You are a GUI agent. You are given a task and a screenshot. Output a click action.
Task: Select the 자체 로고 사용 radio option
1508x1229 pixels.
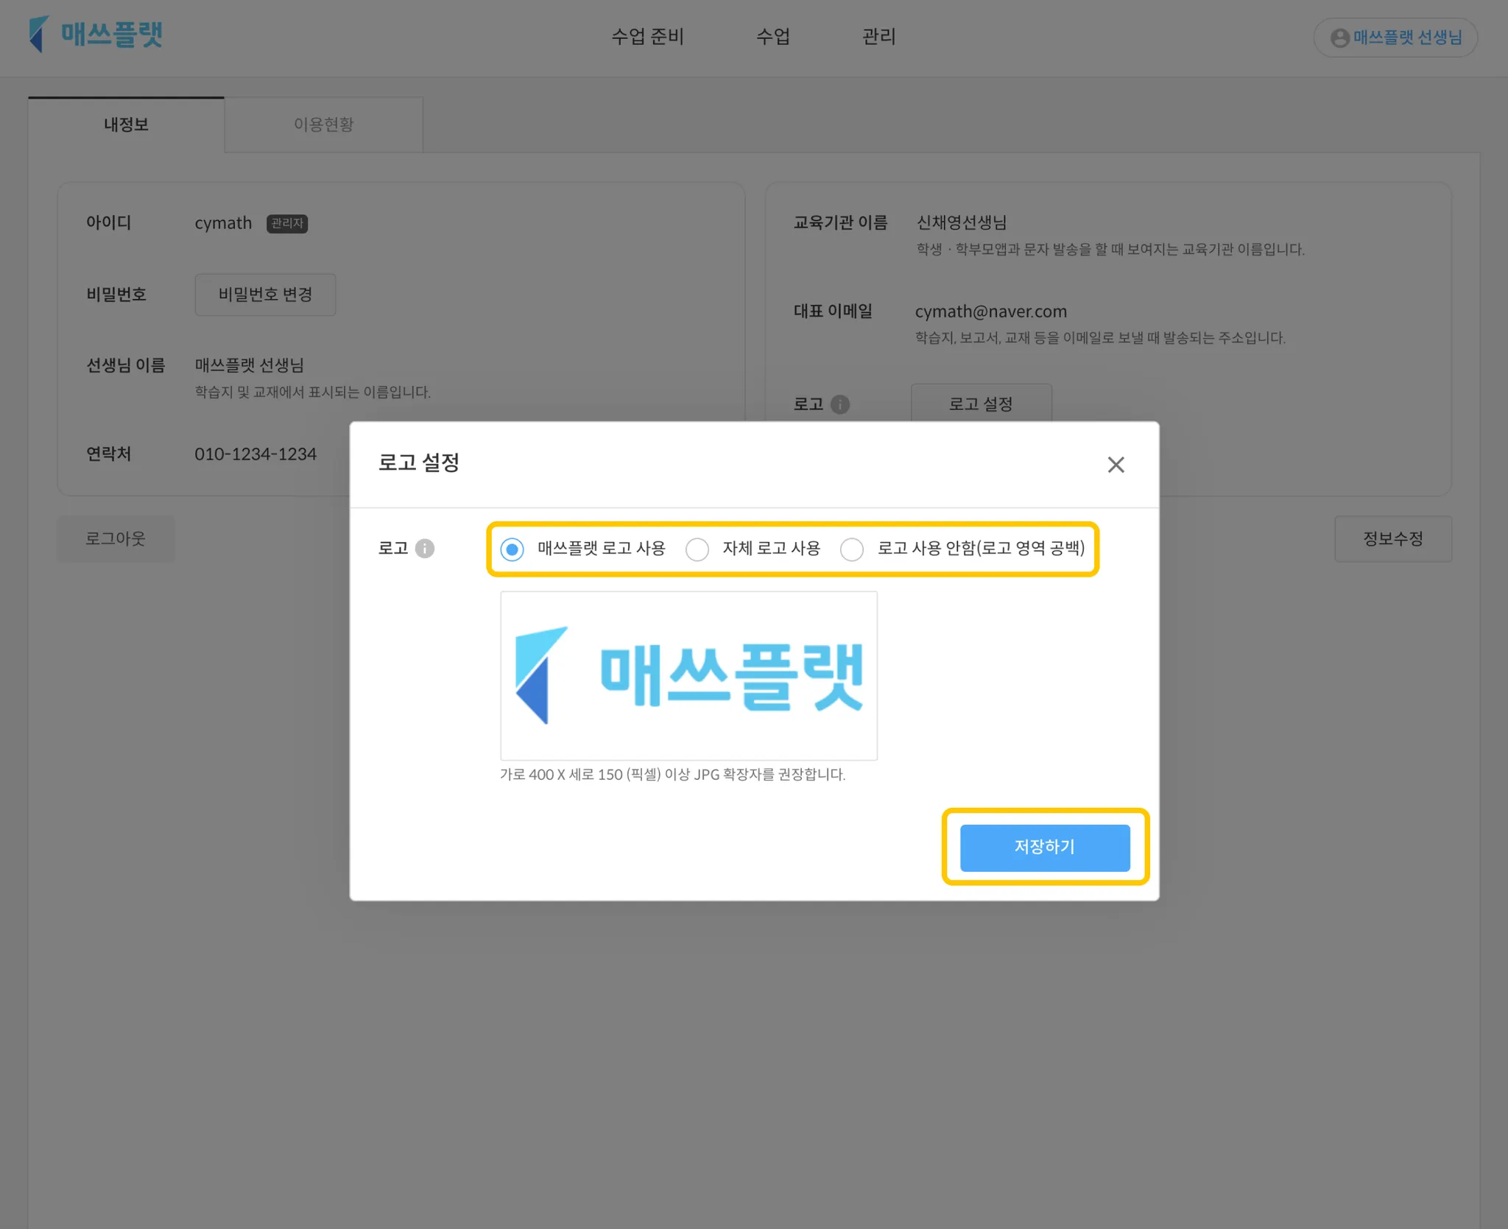[697, 549]
